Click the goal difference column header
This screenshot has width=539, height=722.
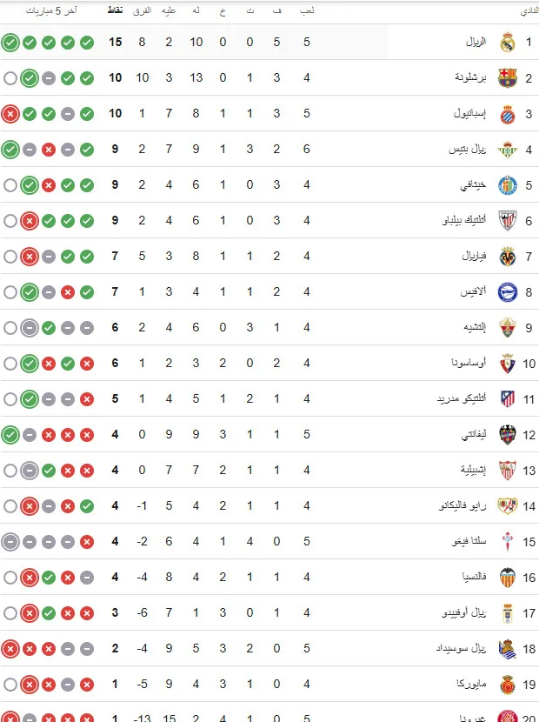(x=142, y=10)
